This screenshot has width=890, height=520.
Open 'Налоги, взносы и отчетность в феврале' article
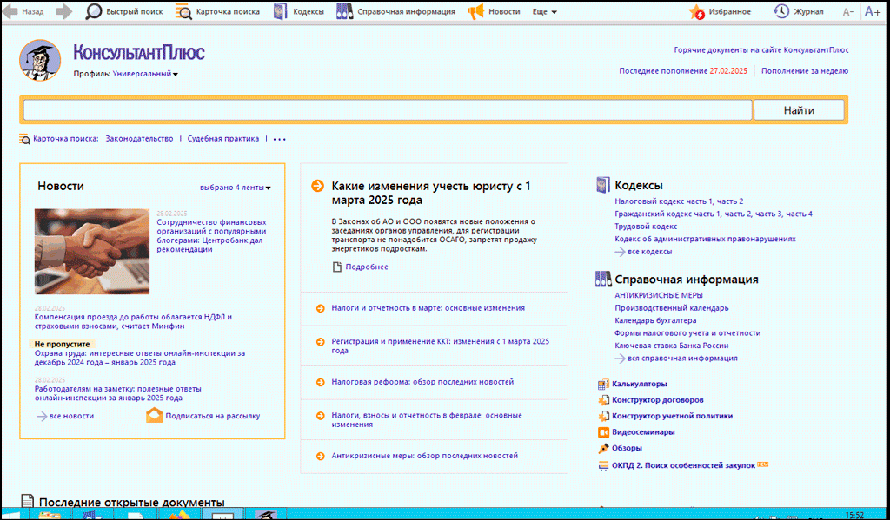(427, 419)
